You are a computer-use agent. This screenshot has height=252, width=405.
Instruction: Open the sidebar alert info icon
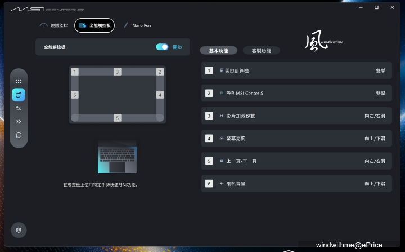pos(19,135)
